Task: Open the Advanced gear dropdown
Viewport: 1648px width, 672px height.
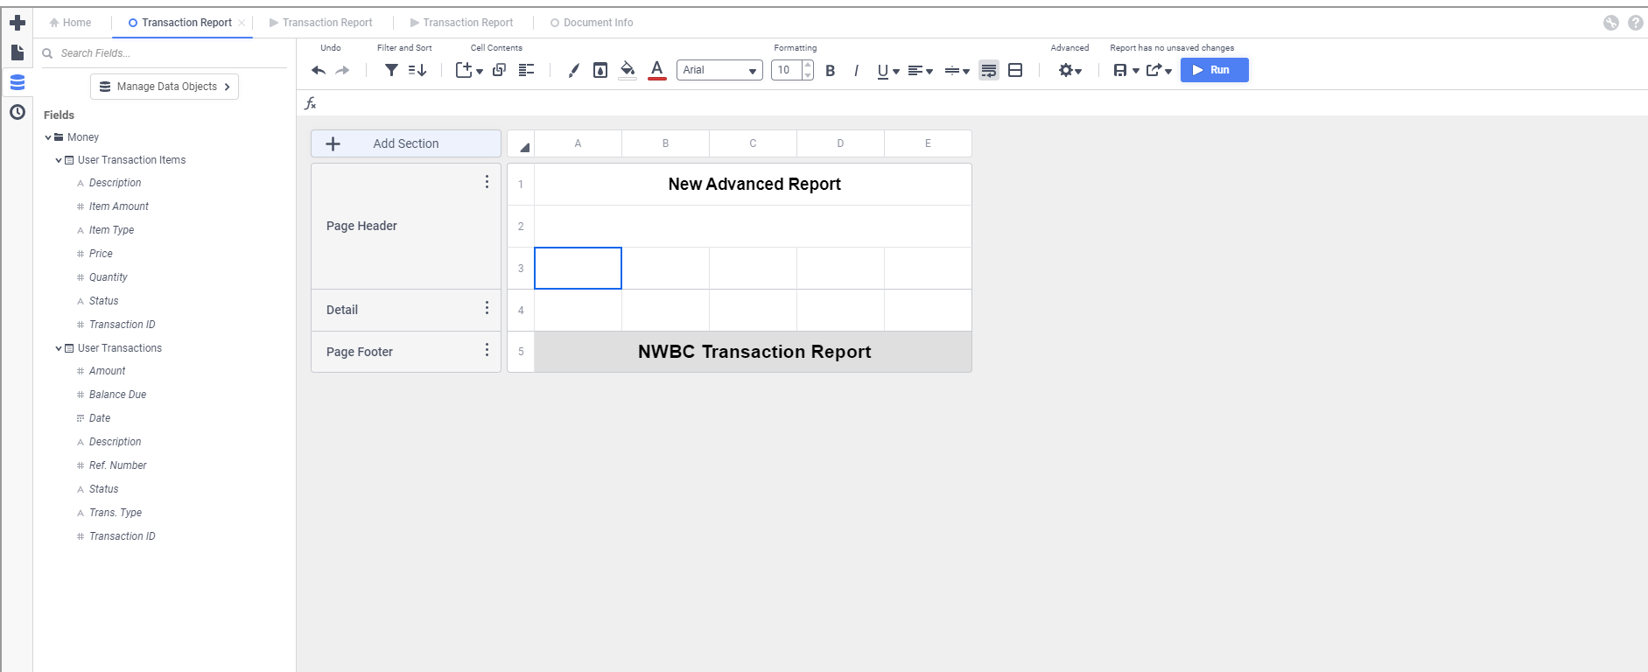Action: click(1070, 70)
